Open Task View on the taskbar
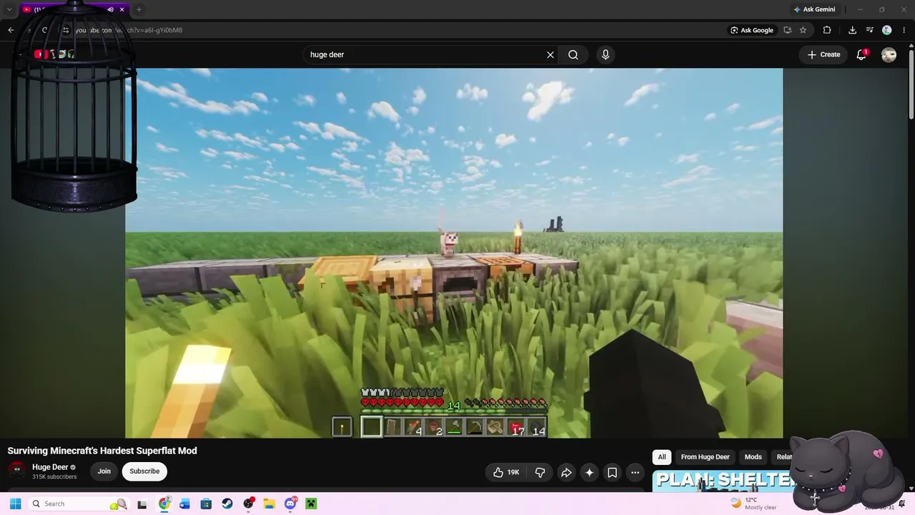 coord(142,504)
